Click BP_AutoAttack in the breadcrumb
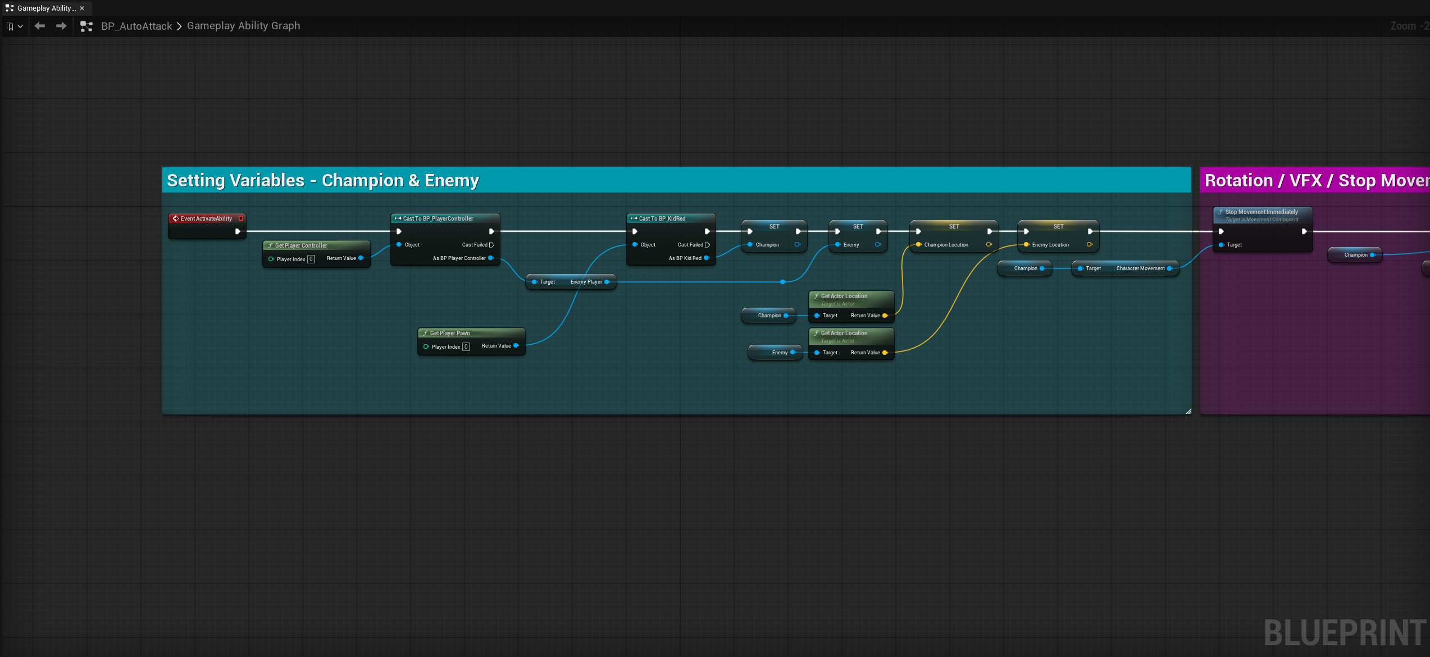Image resolution: width=1430 pixels, height=657 pixels. pyautogui.click(x=136, y=26)
